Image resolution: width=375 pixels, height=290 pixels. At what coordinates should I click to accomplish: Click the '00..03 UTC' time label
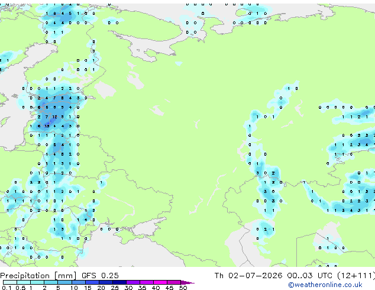tap(310, 276)
